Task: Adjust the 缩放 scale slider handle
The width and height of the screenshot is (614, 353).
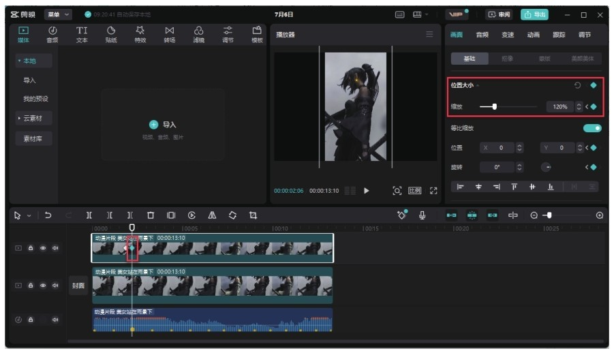Action: [x=495, y=106]
